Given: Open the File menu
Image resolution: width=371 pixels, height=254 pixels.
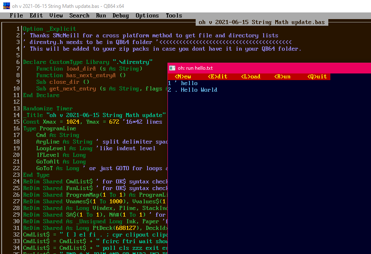Looking at the screenshot, I should [x=16, y=16].
